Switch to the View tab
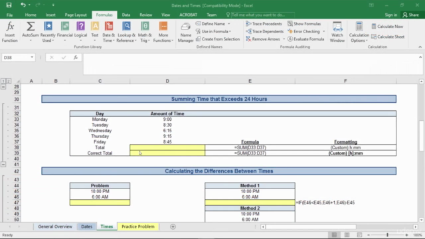The width and height of the screenshot is (425, 239). click(165, 15)
